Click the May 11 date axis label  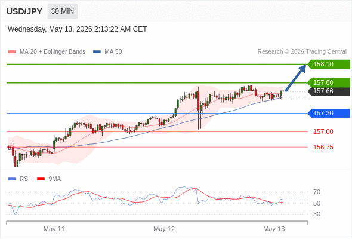tap(54, 229)
